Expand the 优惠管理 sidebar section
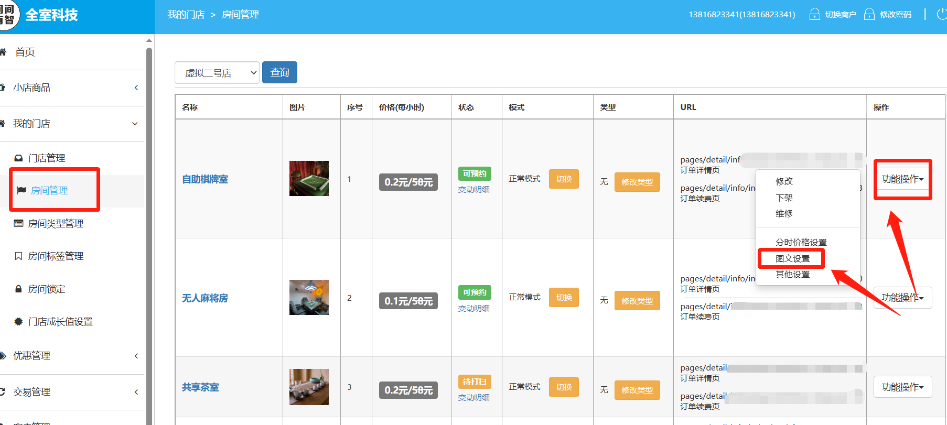The height and width of the screenshot is (425, 947). click(71, 356)
